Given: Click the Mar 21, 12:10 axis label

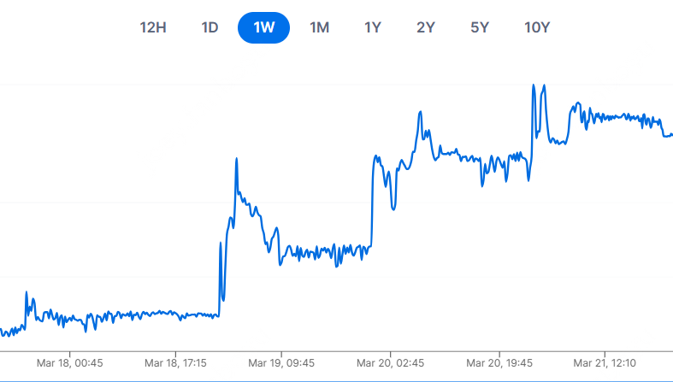Looking at the screenshot, I should (x=605, y=362).
